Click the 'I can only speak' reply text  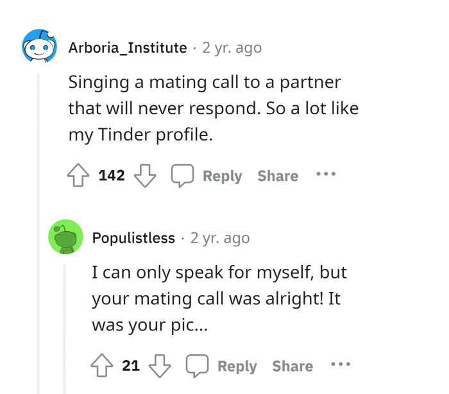click(x=219, y=298)
